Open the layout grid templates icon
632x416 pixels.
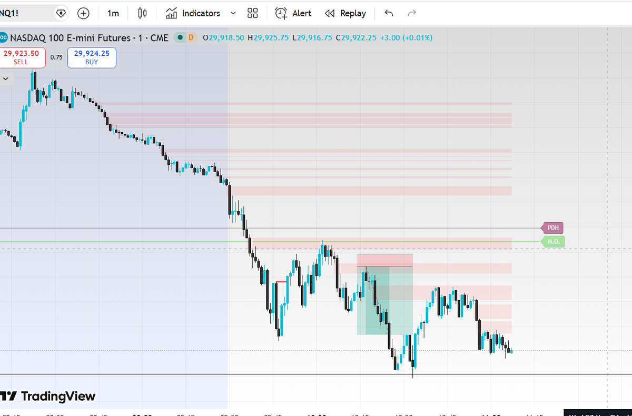pos(253,13)
